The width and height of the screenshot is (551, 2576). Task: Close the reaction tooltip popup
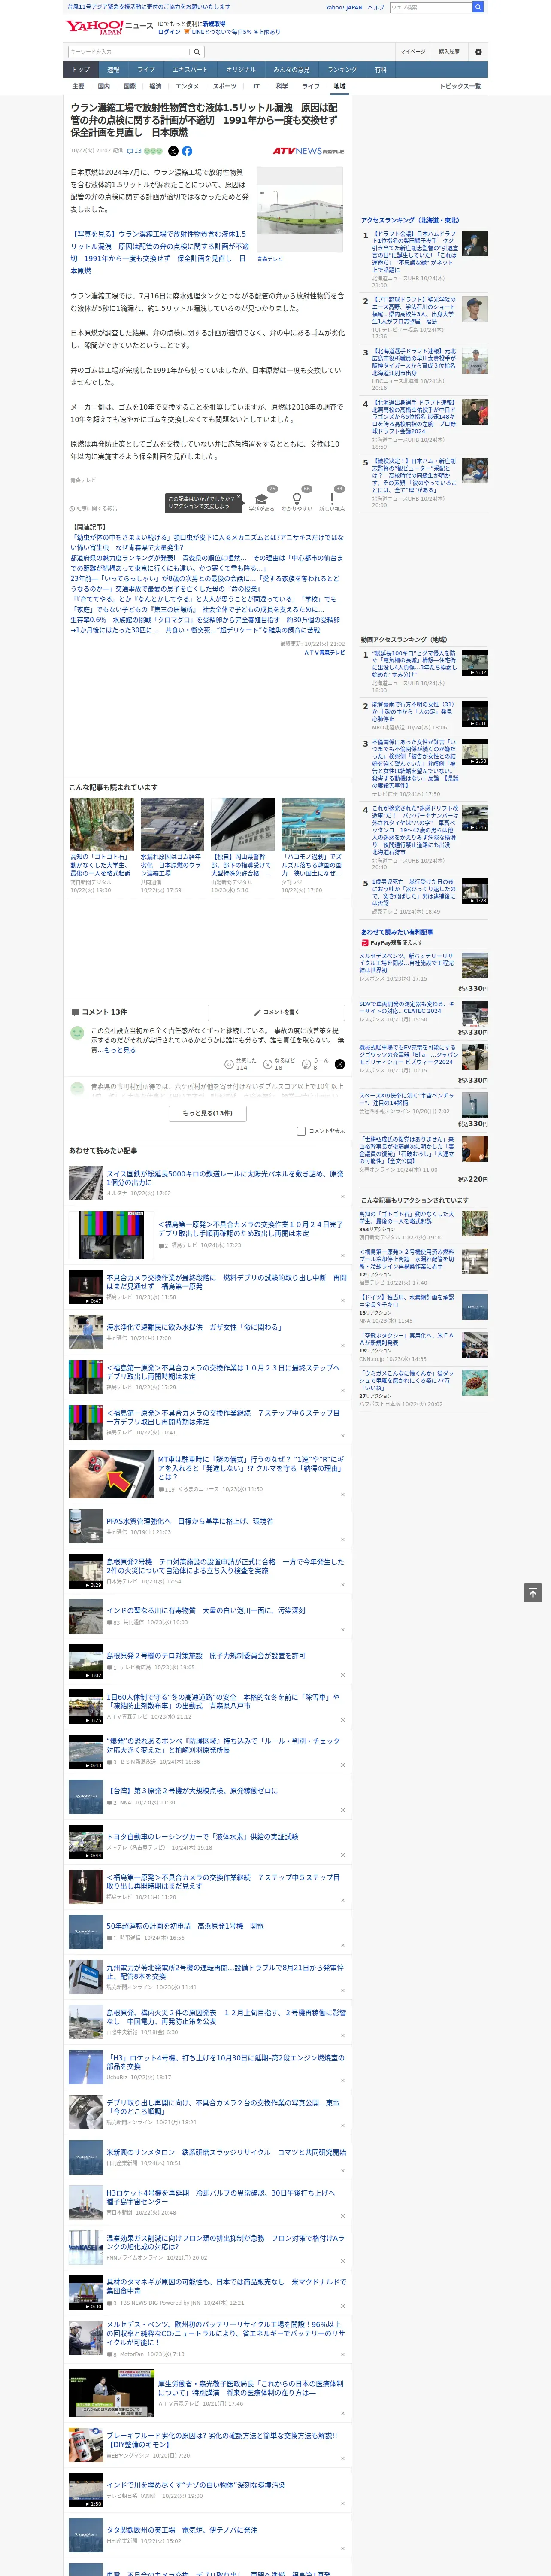[x=240, y=497]
